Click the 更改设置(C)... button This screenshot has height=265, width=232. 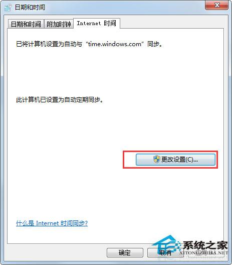point(175,160)
